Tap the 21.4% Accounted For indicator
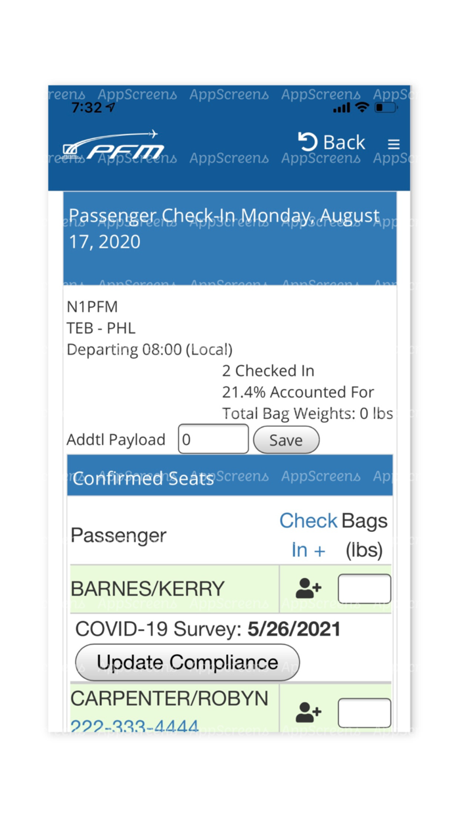Viewport: 460px width, 817px height. (x=298, y=392)
